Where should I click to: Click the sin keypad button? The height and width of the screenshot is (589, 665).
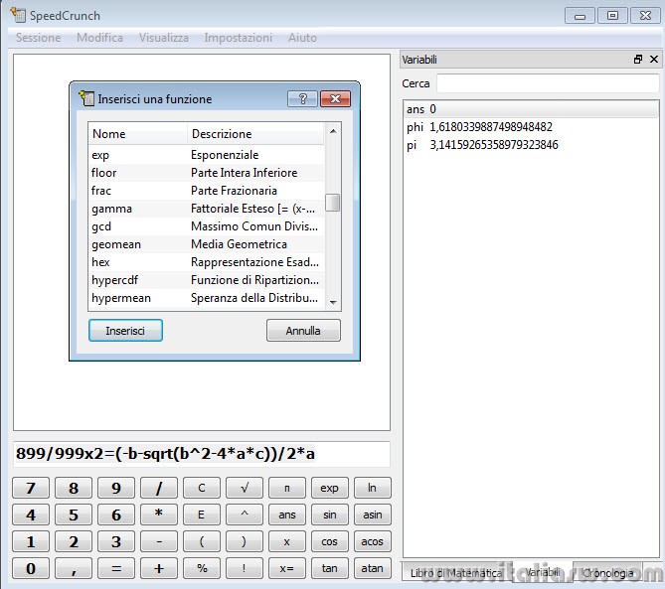pyautogui.click(x=330, y=515)
